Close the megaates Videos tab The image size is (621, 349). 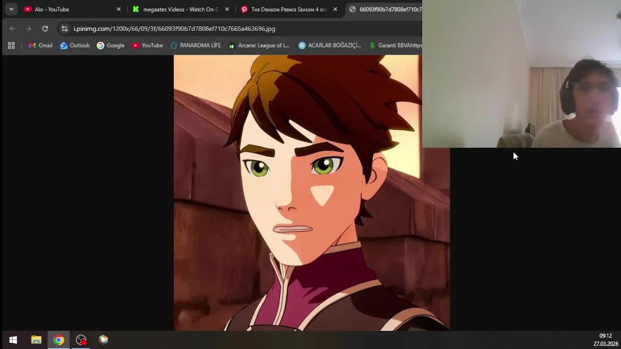point(227,9)
